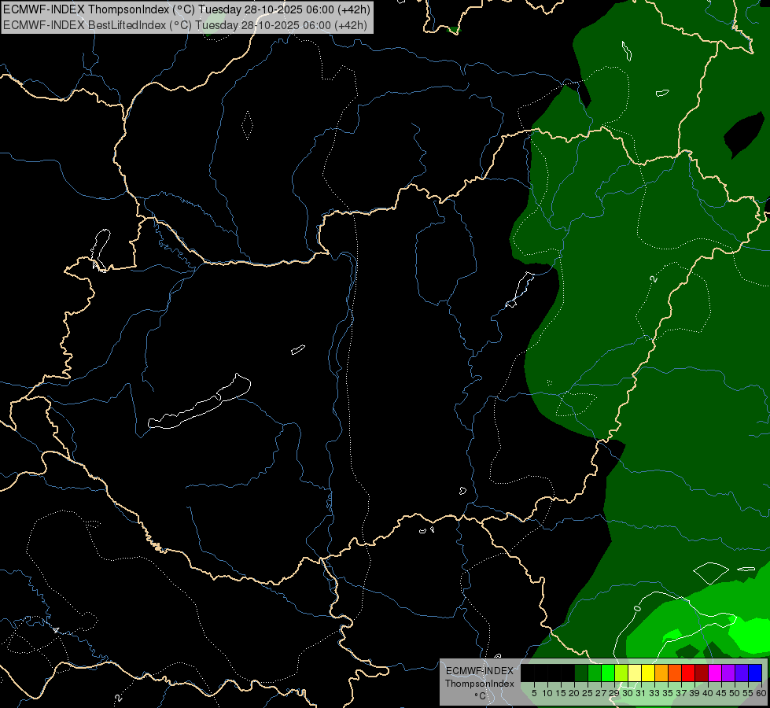Click the '°C' unit label in the legend
Viewport: 770px width, 708px height.
(x=480, y=696)
